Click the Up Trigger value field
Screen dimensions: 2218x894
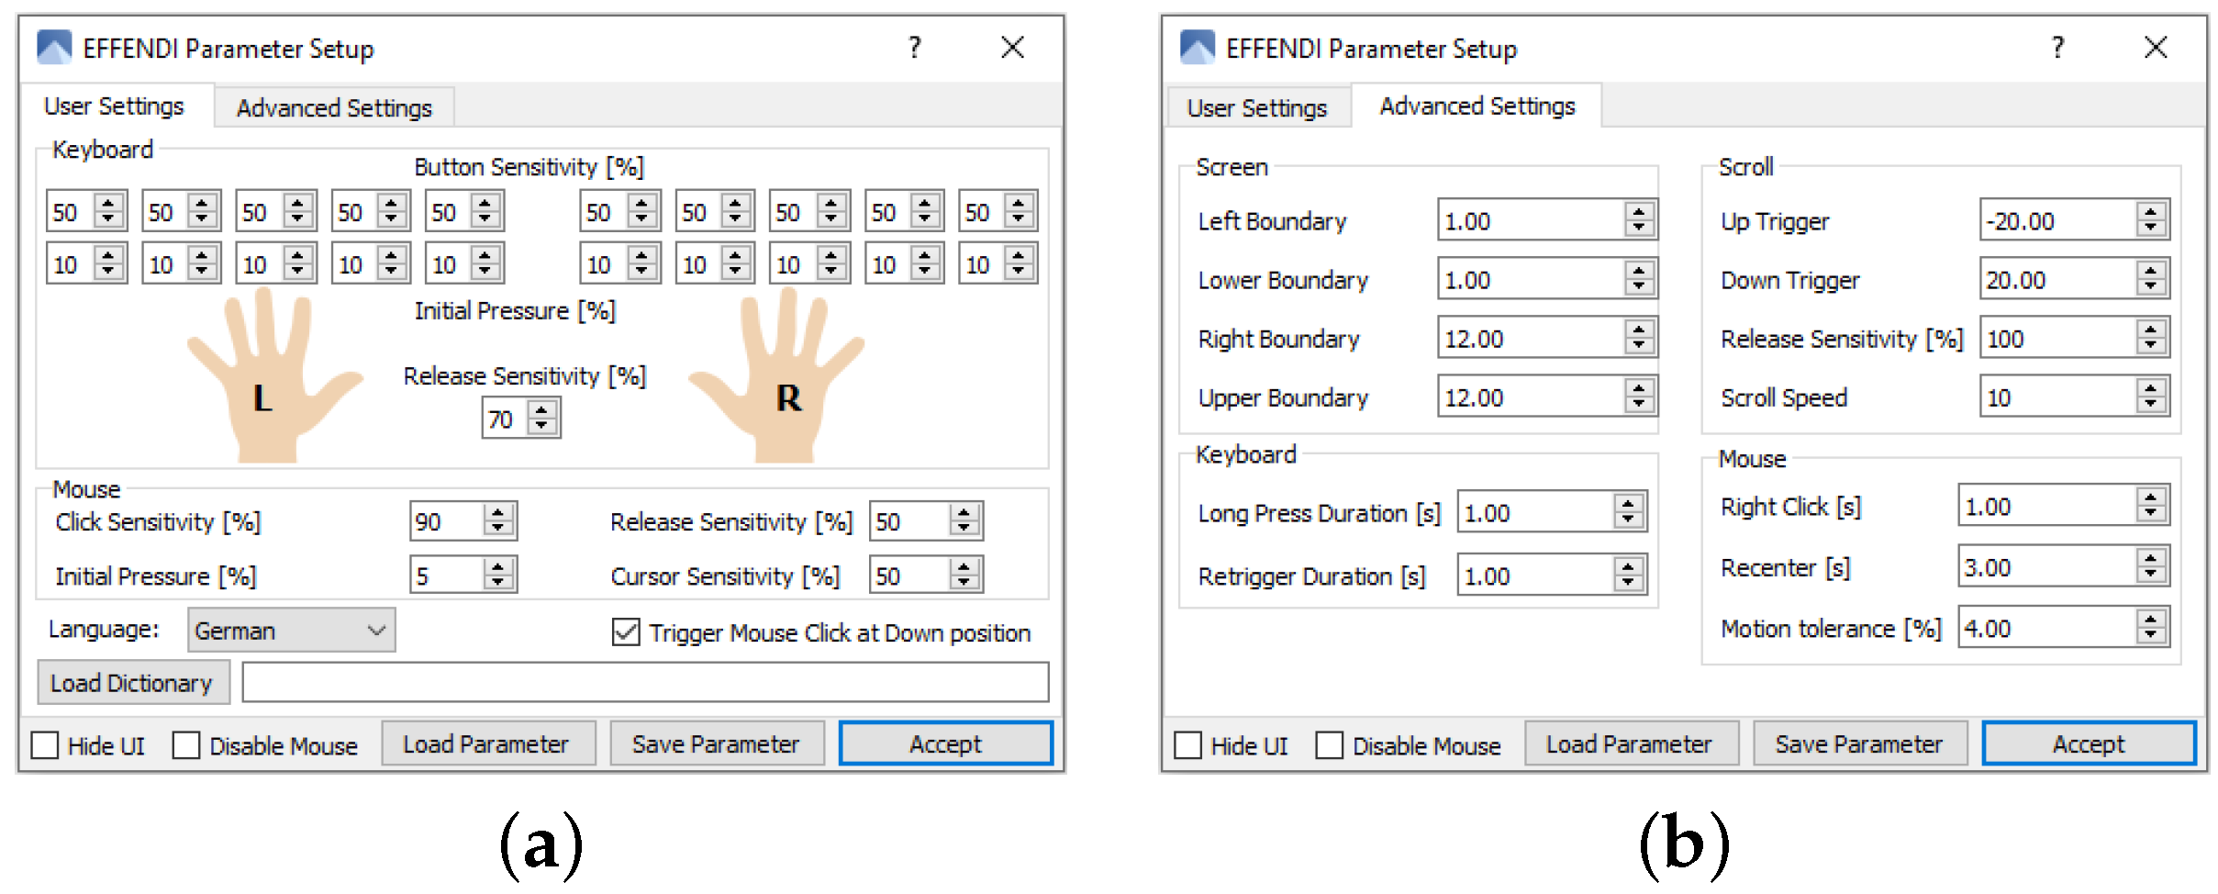coord(2057,221)
